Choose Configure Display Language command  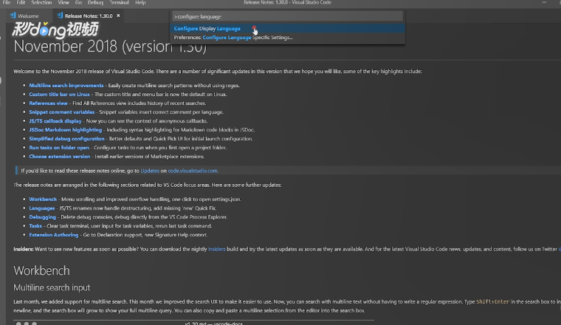click(x=288, y=28)
